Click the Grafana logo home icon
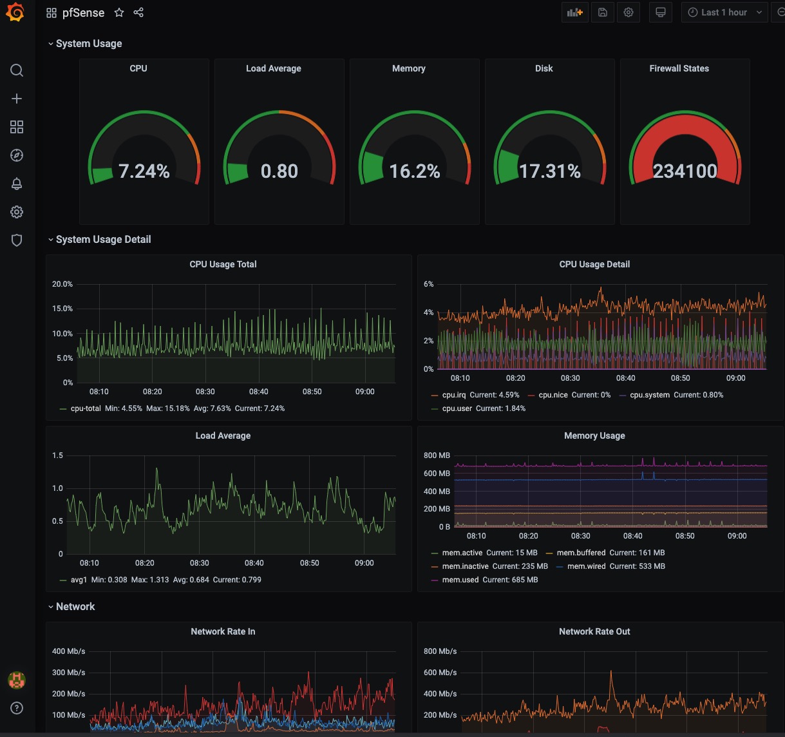The width and height of the screenshot is (785, 737). [x=15, y=13]
